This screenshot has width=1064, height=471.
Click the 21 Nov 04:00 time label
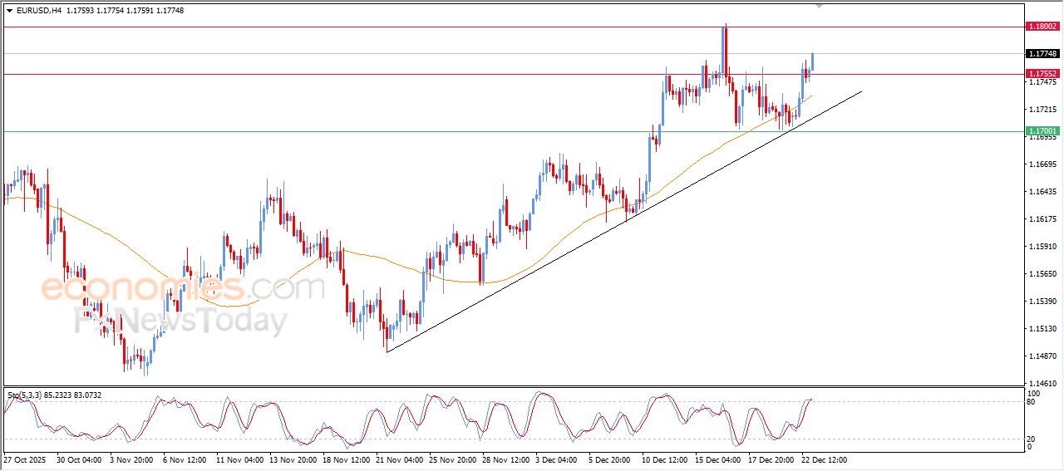[x=401, y=459]
